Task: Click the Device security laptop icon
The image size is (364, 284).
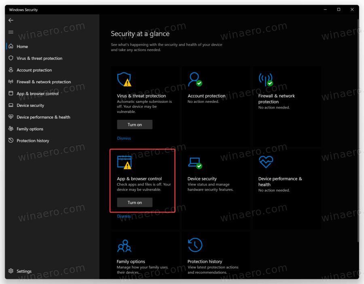Action: click(x=195, y=162)
